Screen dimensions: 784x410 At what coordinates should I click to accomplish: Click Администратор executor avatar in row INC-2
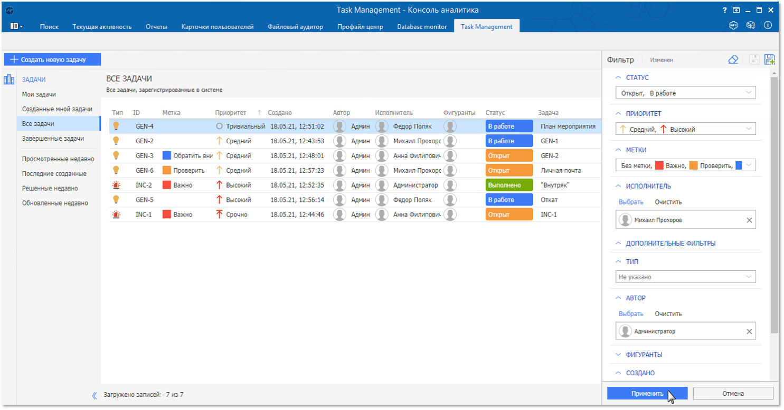382,185
